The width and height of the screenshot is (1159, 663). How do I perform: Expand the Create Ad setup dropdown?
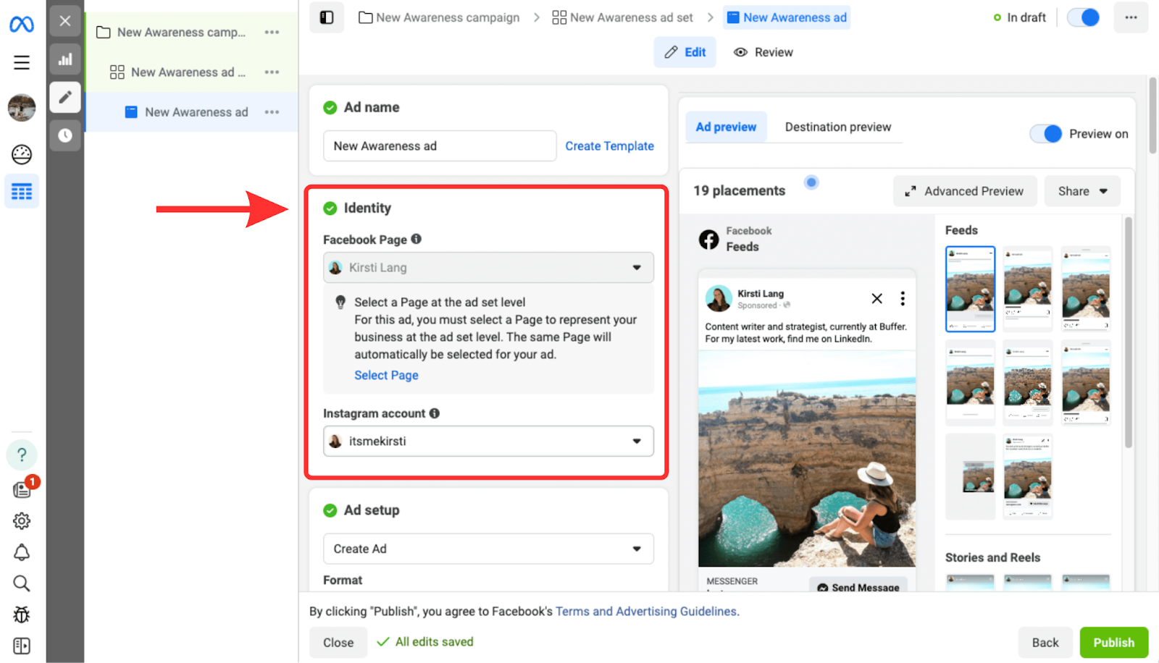[488, 549]
